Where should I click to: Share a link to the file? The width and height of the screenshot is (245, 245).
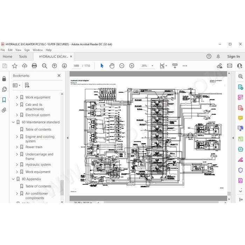pyautogui.click(x=219, y=66)
